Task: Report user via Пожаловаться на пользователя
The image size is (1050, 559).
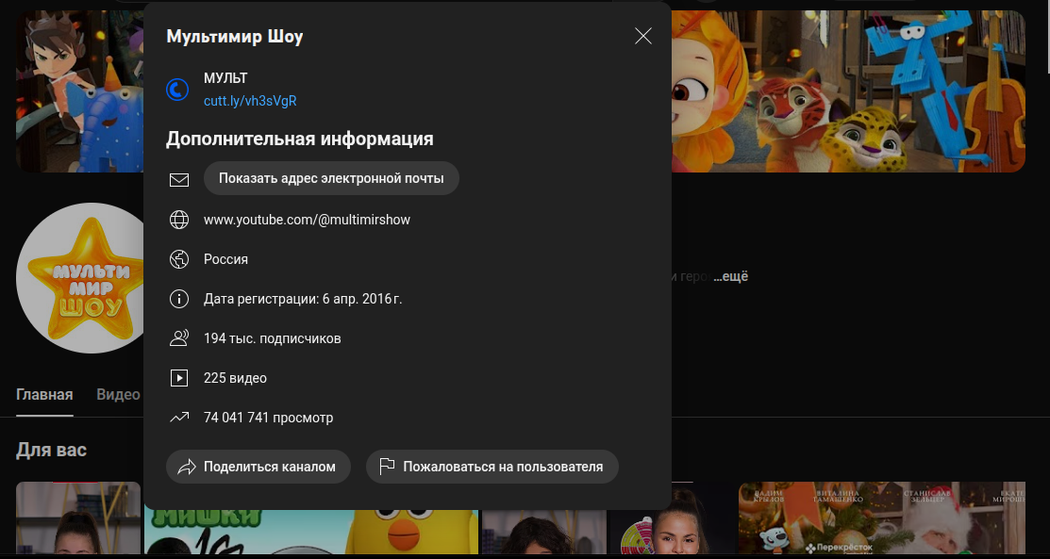Action: [x=492, y=467]
